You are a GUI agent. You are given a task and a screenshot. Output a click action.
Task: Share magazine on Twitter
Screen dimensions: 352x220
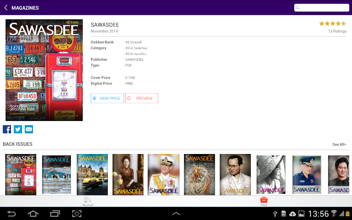click(x=18, y=129)
